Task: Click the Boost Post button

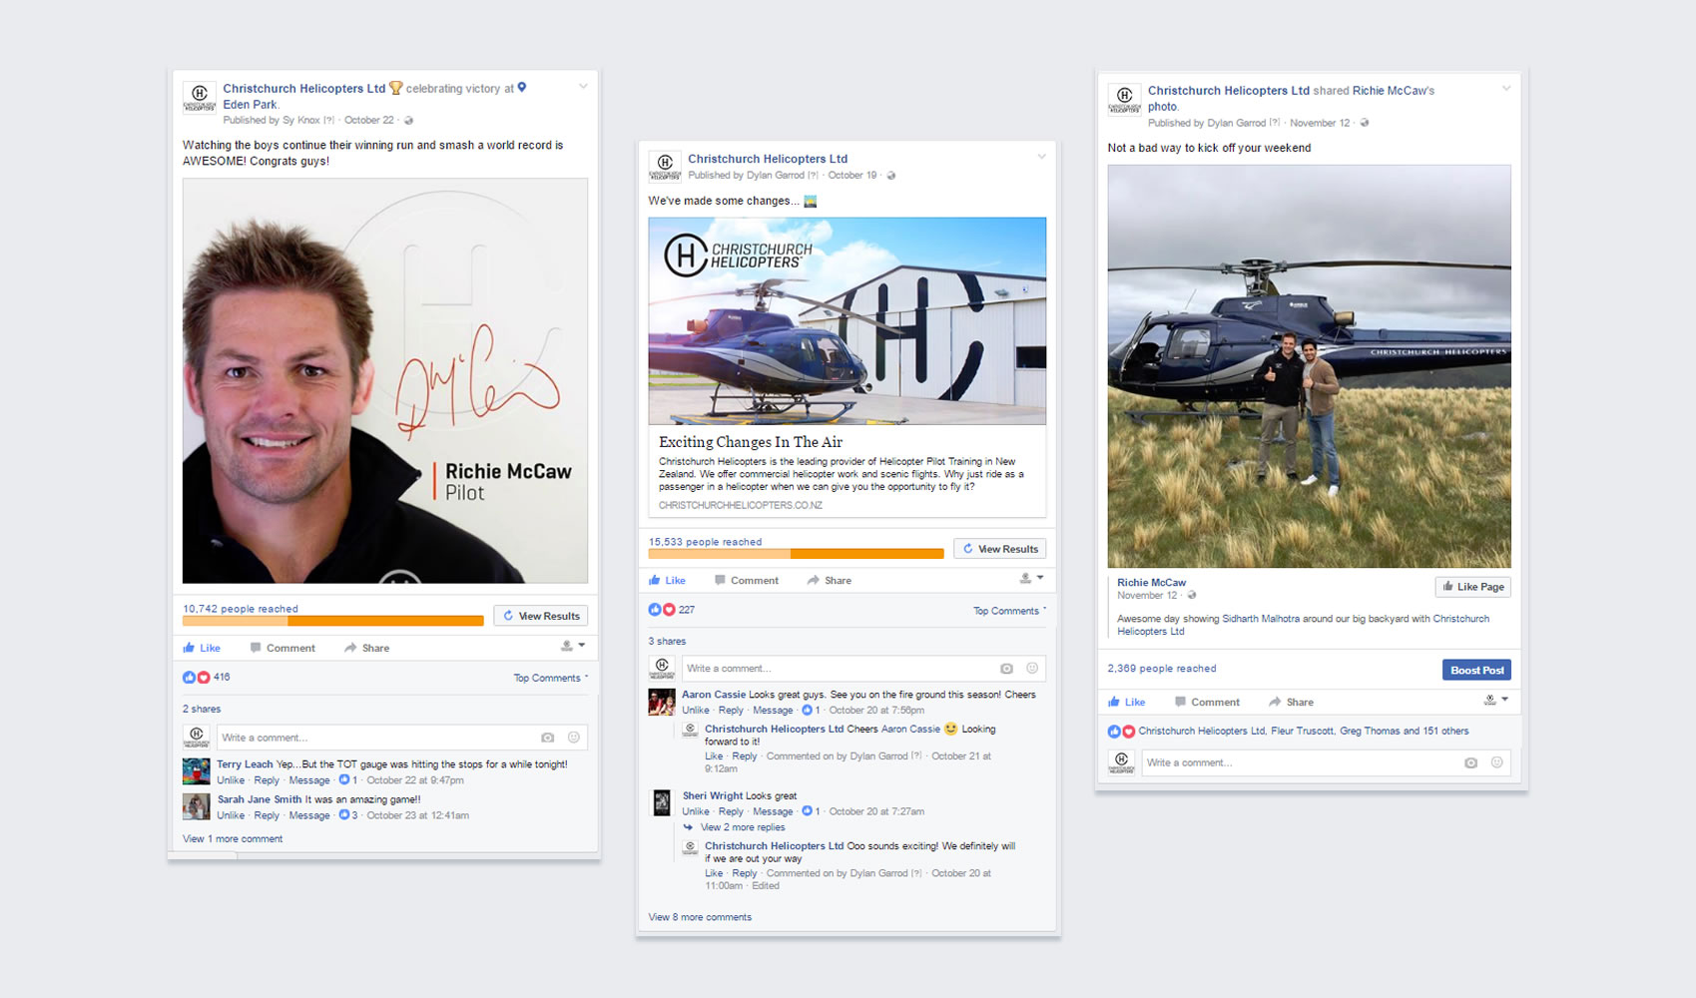Action: (1476, 670)
